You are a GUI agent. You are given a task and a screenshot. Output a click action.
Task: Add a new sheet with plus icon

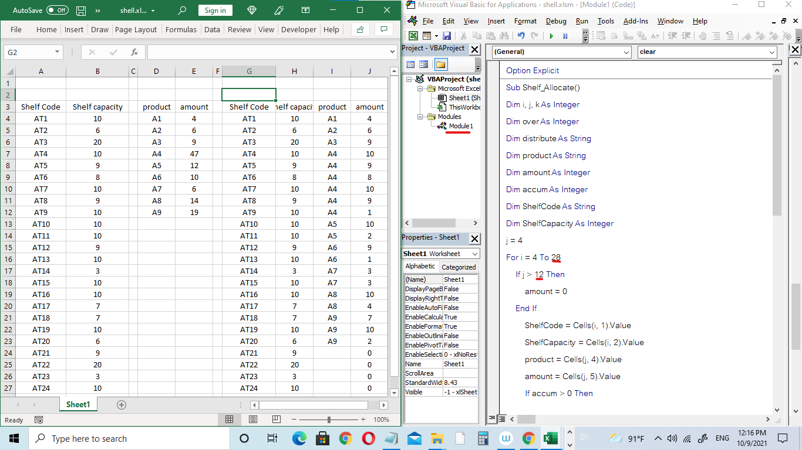coord(122,404)
